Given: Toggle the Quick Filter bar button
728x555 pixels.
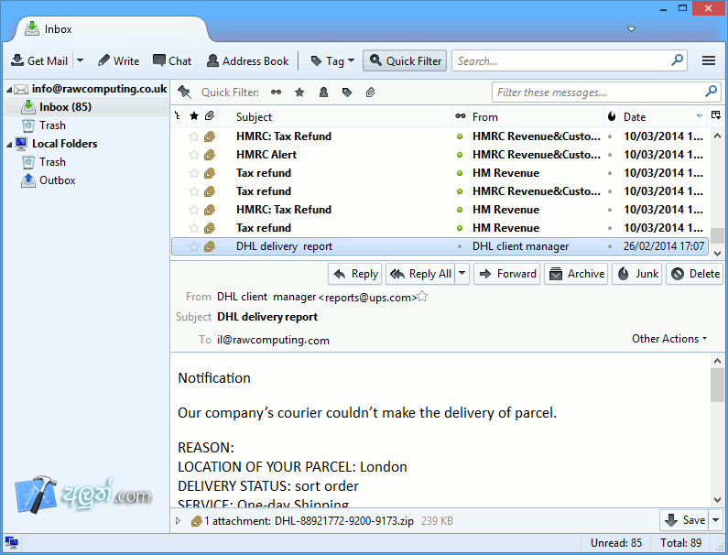Looking at the screenshot, I should [x=405, y=60].
